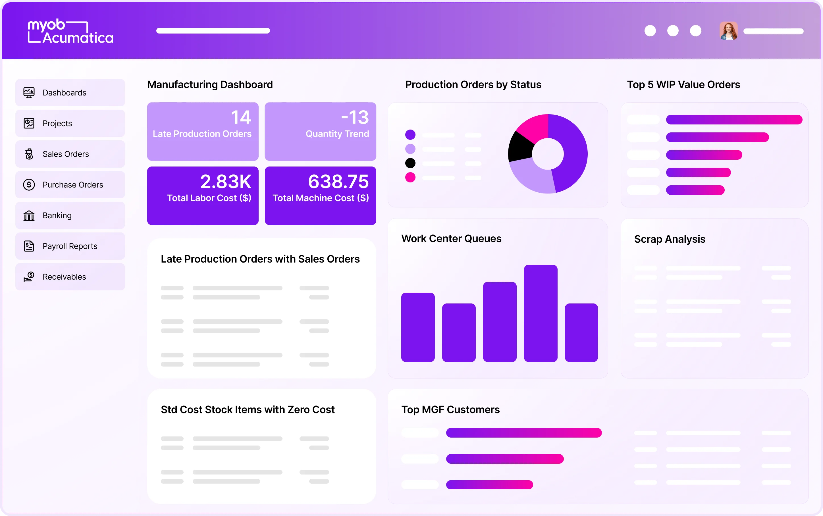The width and height of the screenshot is (823, 516).
Task: Click the 14 Late Production Orders tile
Action: [x=203, y=131]
